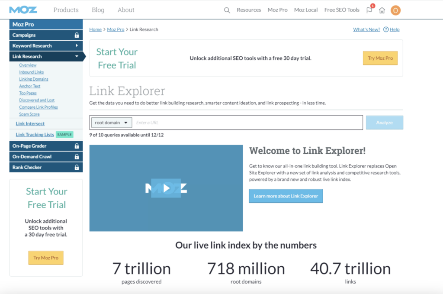Click Learn more about Link Explorer

click(286, 196)
